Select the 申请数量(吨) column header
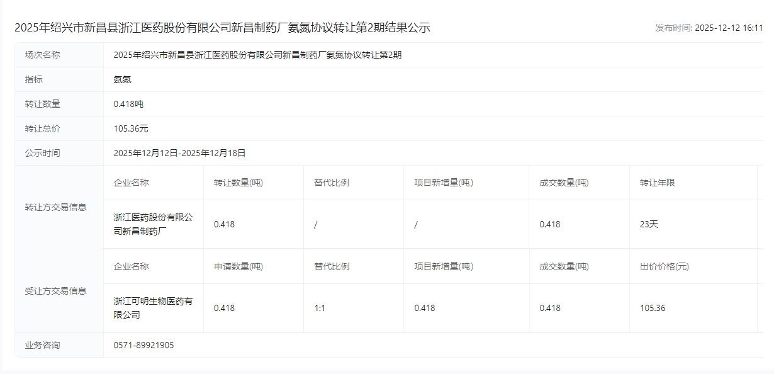The image size is (774, 374). 238,266
